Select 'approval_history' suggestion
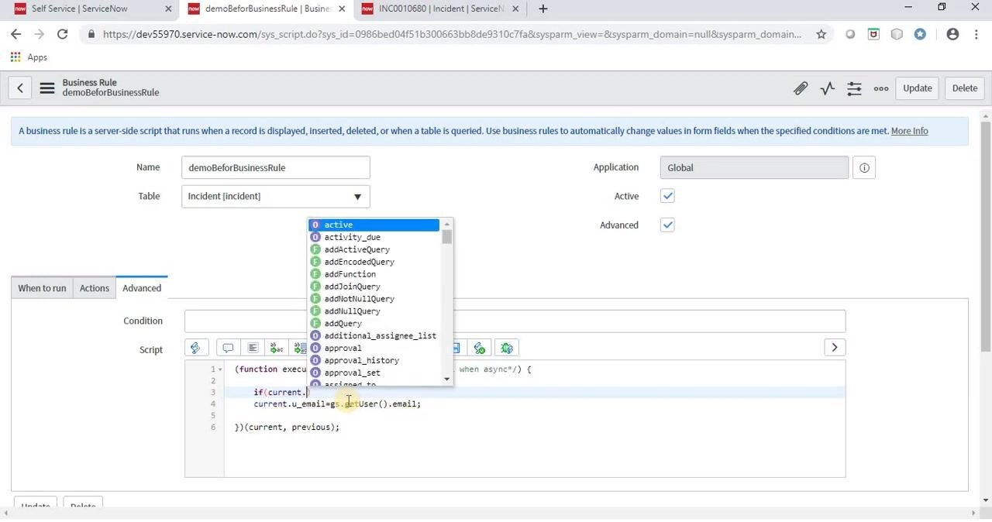 click(x=374, y=361)
